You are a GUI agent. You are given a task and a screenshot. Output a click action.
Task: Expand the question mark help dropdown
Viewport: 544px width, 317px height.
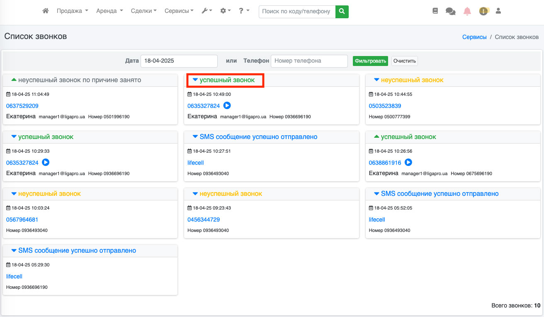point(244,11)
